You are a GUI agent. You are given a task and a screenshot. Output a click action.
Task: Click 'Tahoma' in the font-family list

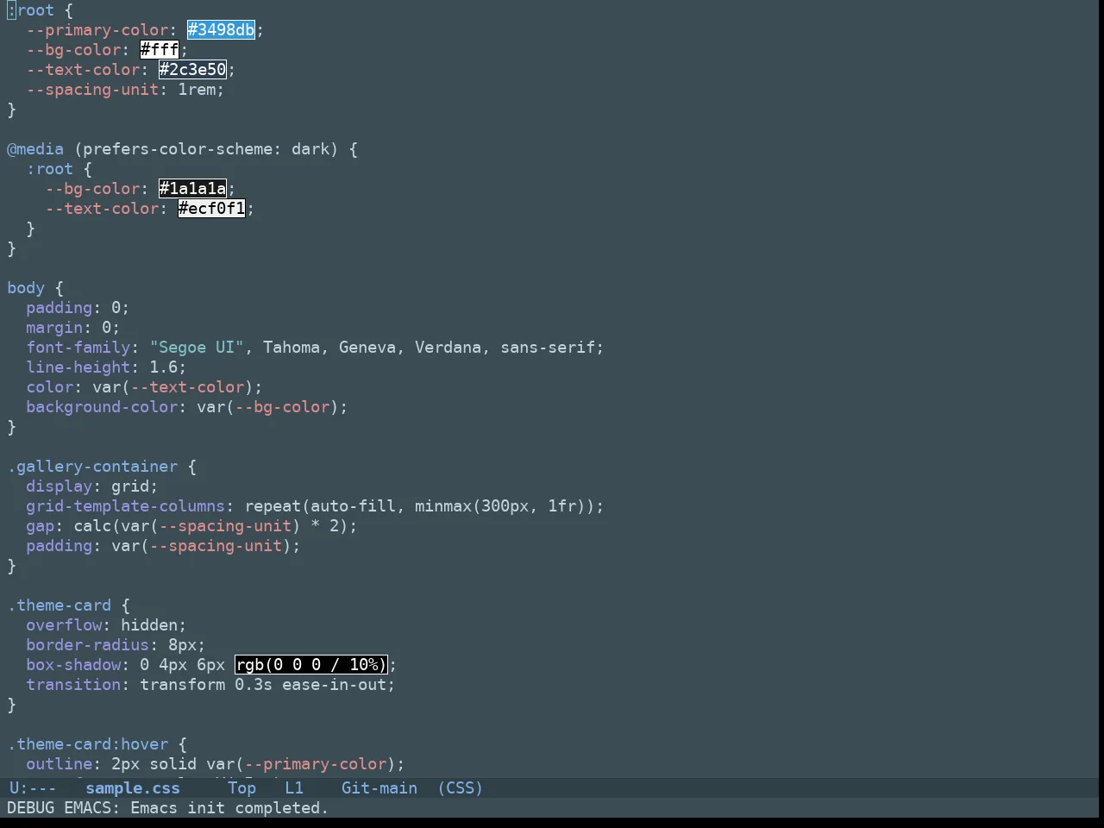(292, 348)
